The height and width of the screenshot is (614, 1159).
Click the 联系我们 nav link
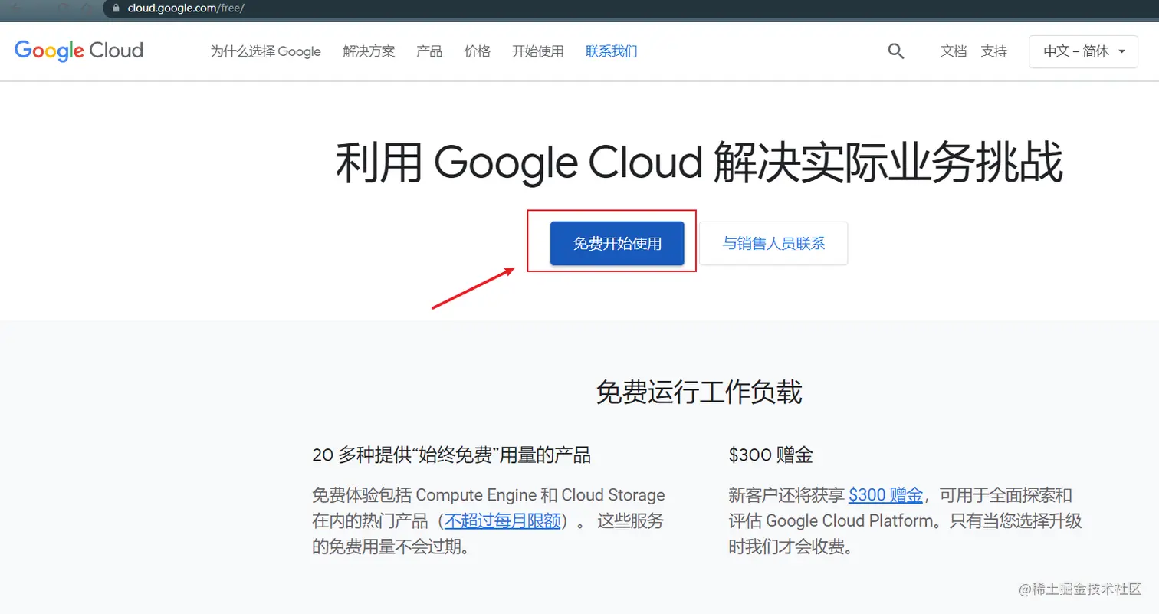pyautogui.click(x=611, y=51)
